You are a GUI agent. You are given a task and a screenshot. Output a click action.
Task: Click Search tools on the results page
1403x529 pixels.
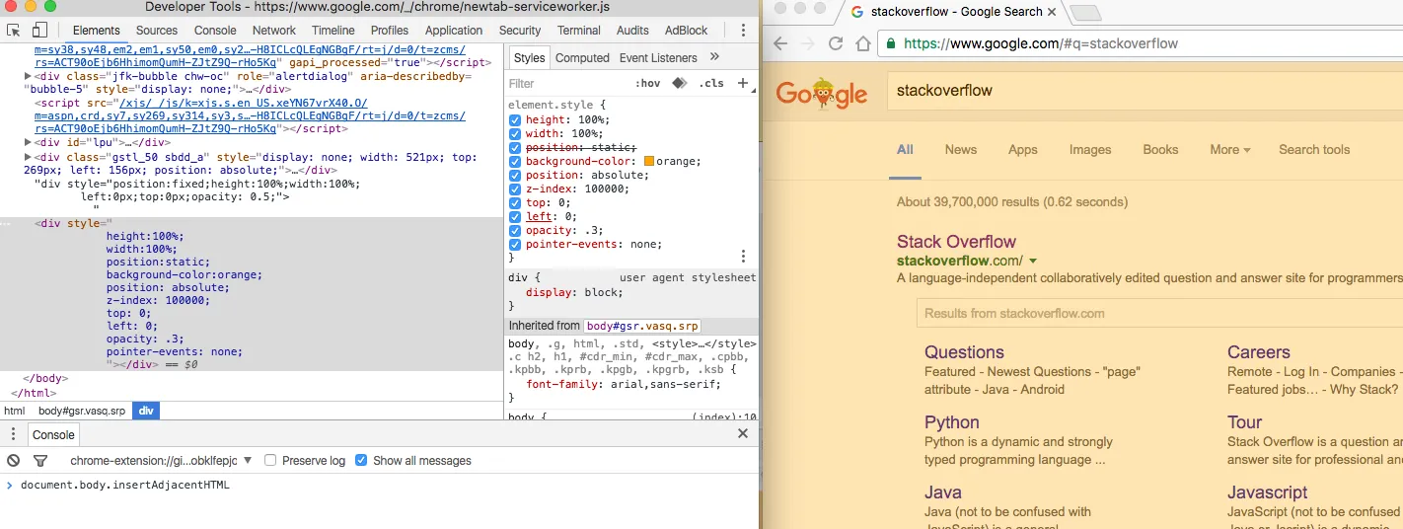pos(1314,150)
